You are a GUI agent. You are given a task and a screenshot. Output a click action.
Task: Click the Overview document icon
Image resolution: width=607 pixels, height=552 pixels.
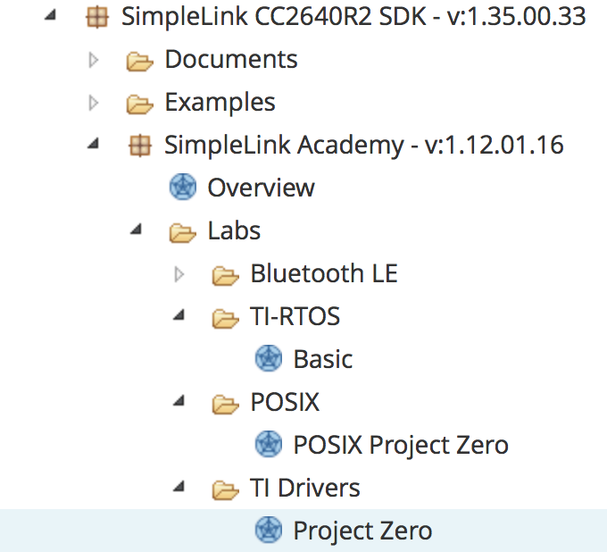coord(182,188)
